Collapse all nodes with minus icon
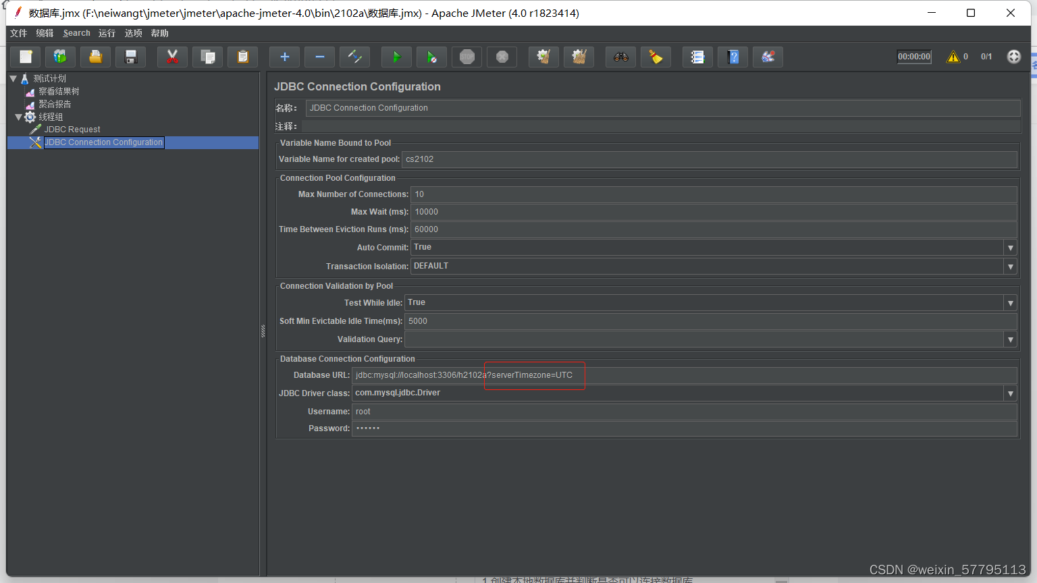This screenshot has width=1037, height=583. point(320,57)
